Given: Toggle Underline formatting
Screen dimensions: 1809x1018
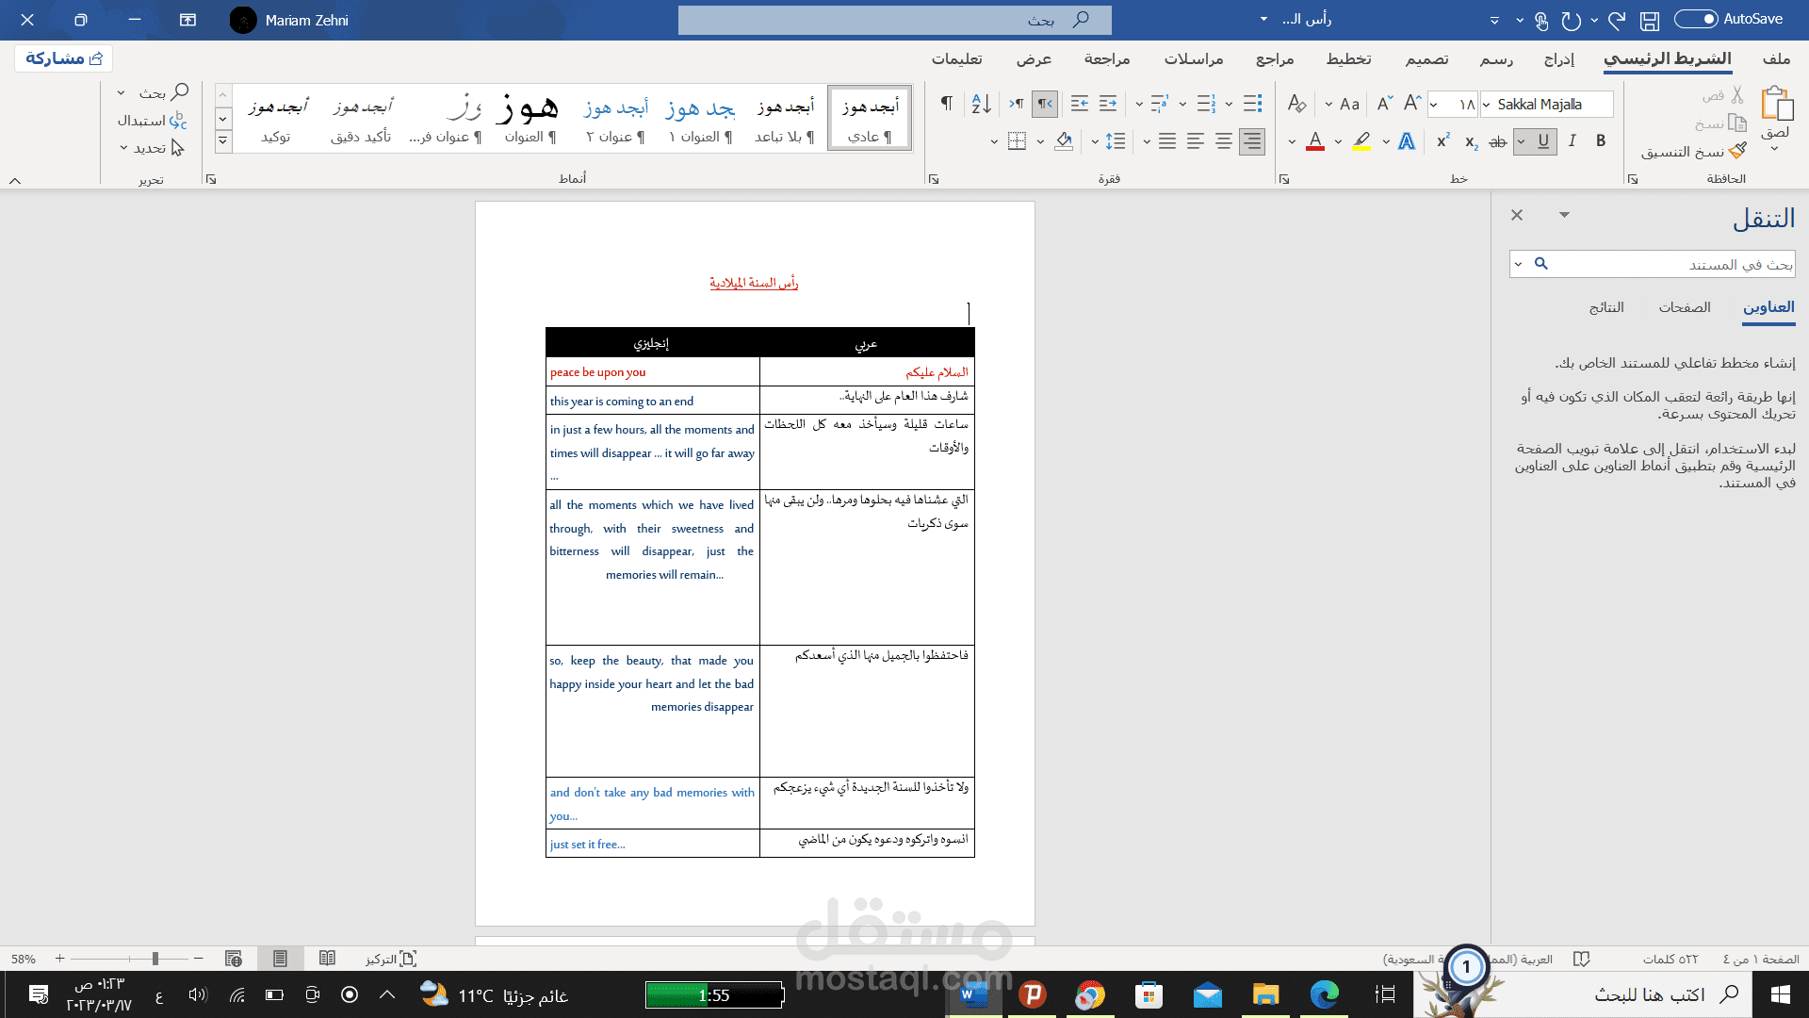Looking at the screenshot, I should (1543, 141).
